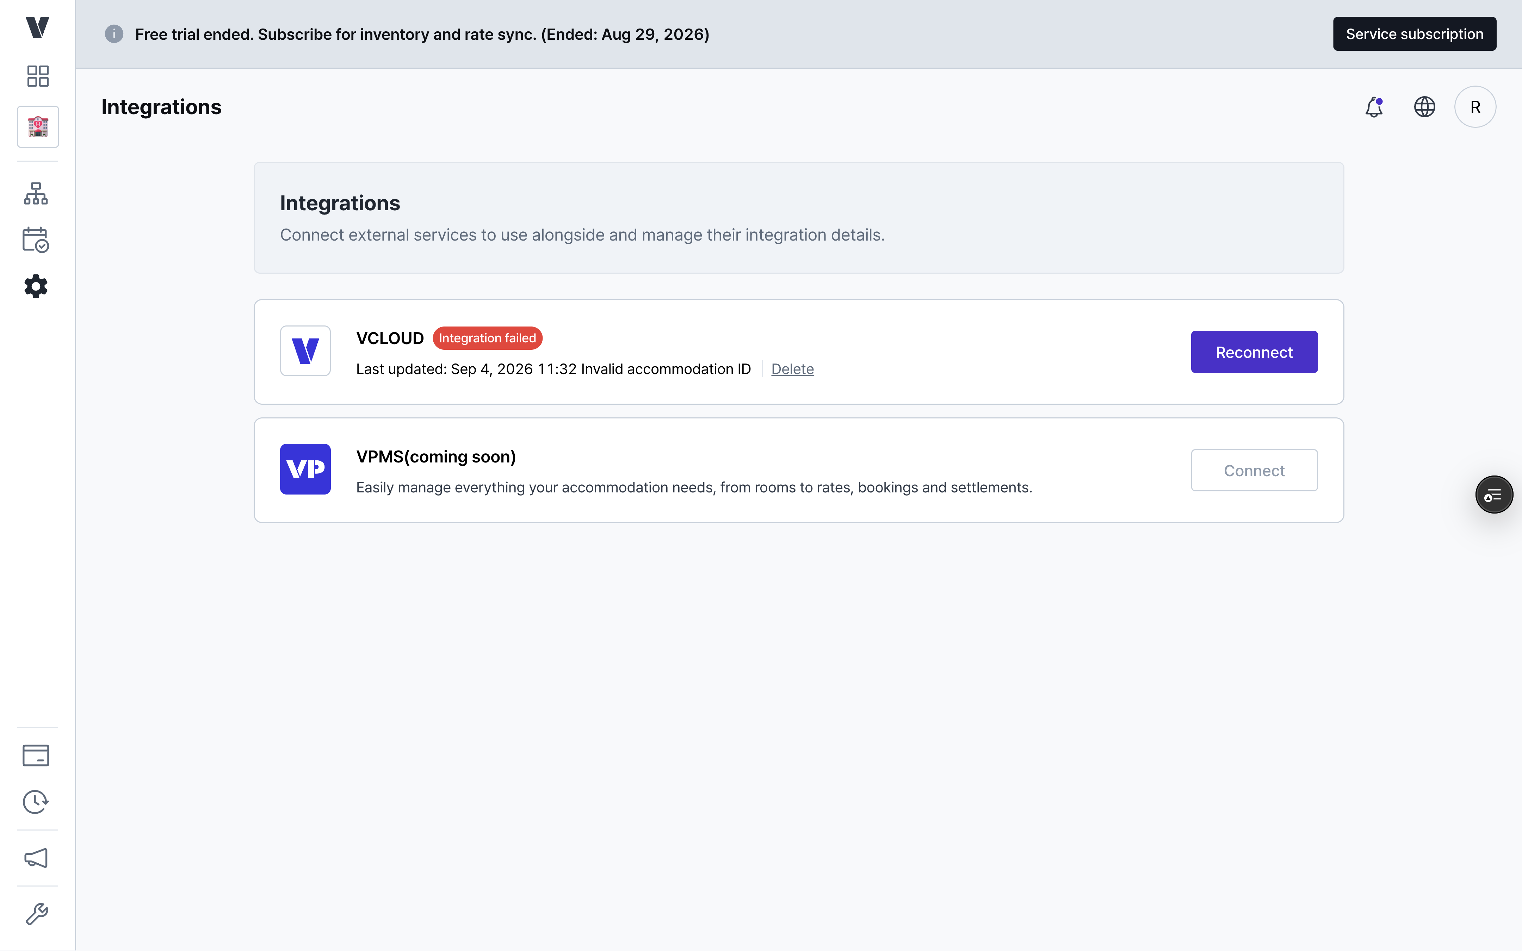Open the billing card sidebar icon

36,756
